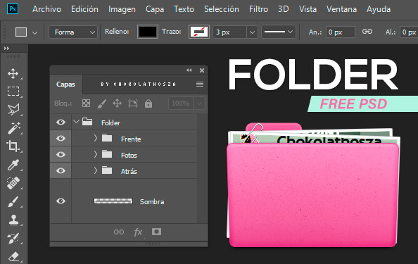
Task: Expand the Frente group
Action: (96, 138)
